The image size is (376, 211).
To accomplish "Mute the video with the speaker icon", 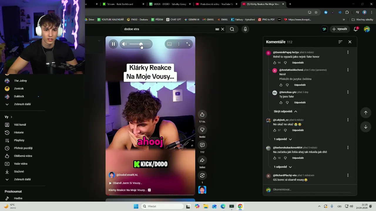I will [x=124, y=44].
